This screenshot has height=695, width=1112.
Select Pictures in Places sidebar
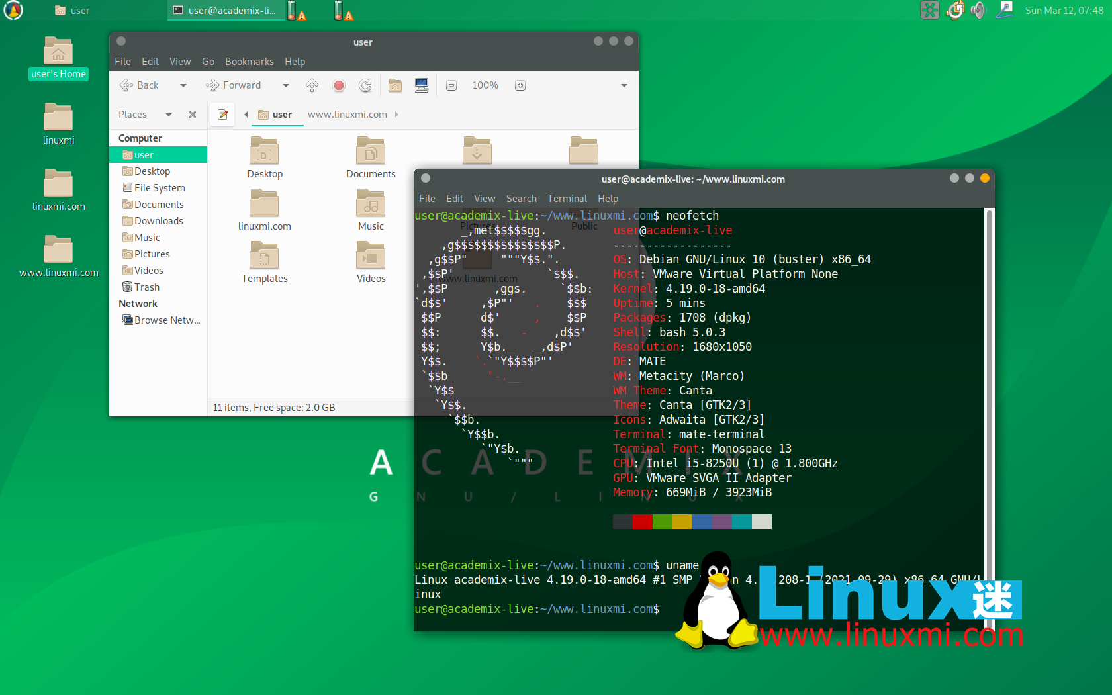pos(158,254)
